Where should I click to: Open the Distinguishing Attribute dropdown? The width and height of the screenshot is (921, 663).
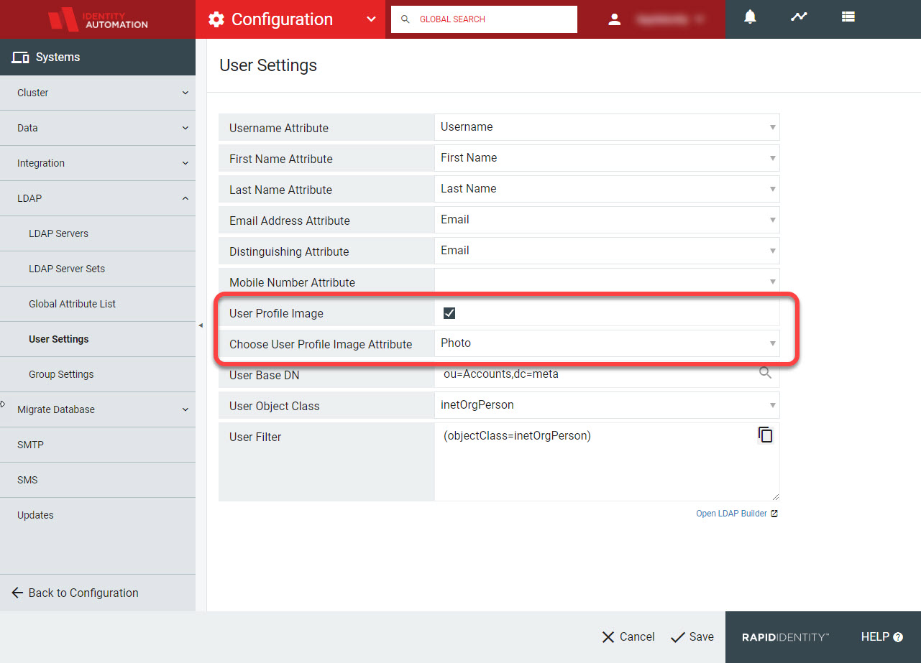tap(607, 251)
